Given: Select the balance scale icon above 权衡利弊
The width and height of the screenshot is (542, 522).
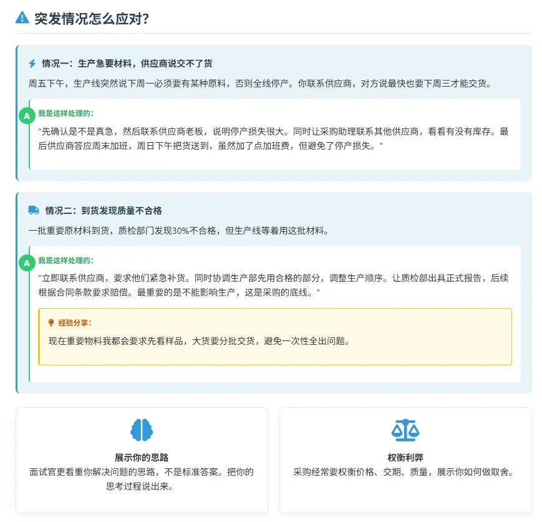Looking at the screenshot, I should 406,429.
